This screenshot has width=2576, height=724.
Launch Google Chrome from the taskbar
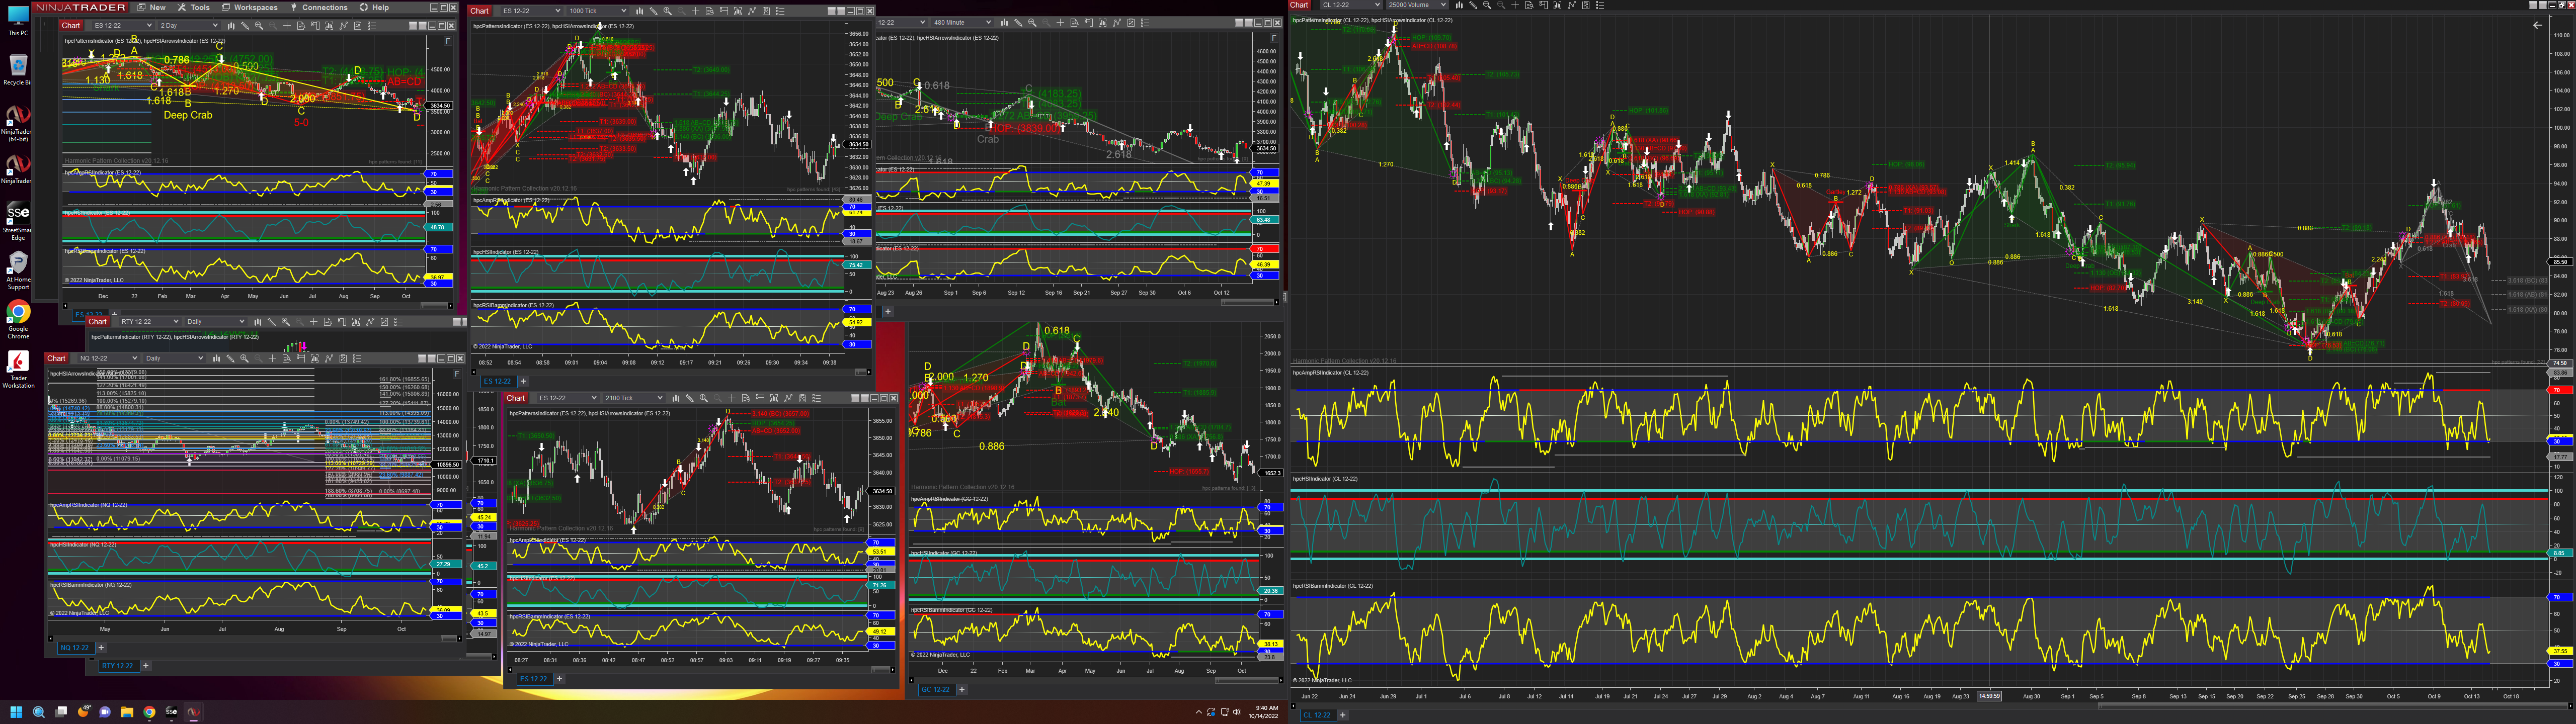[x=149, y=712]
